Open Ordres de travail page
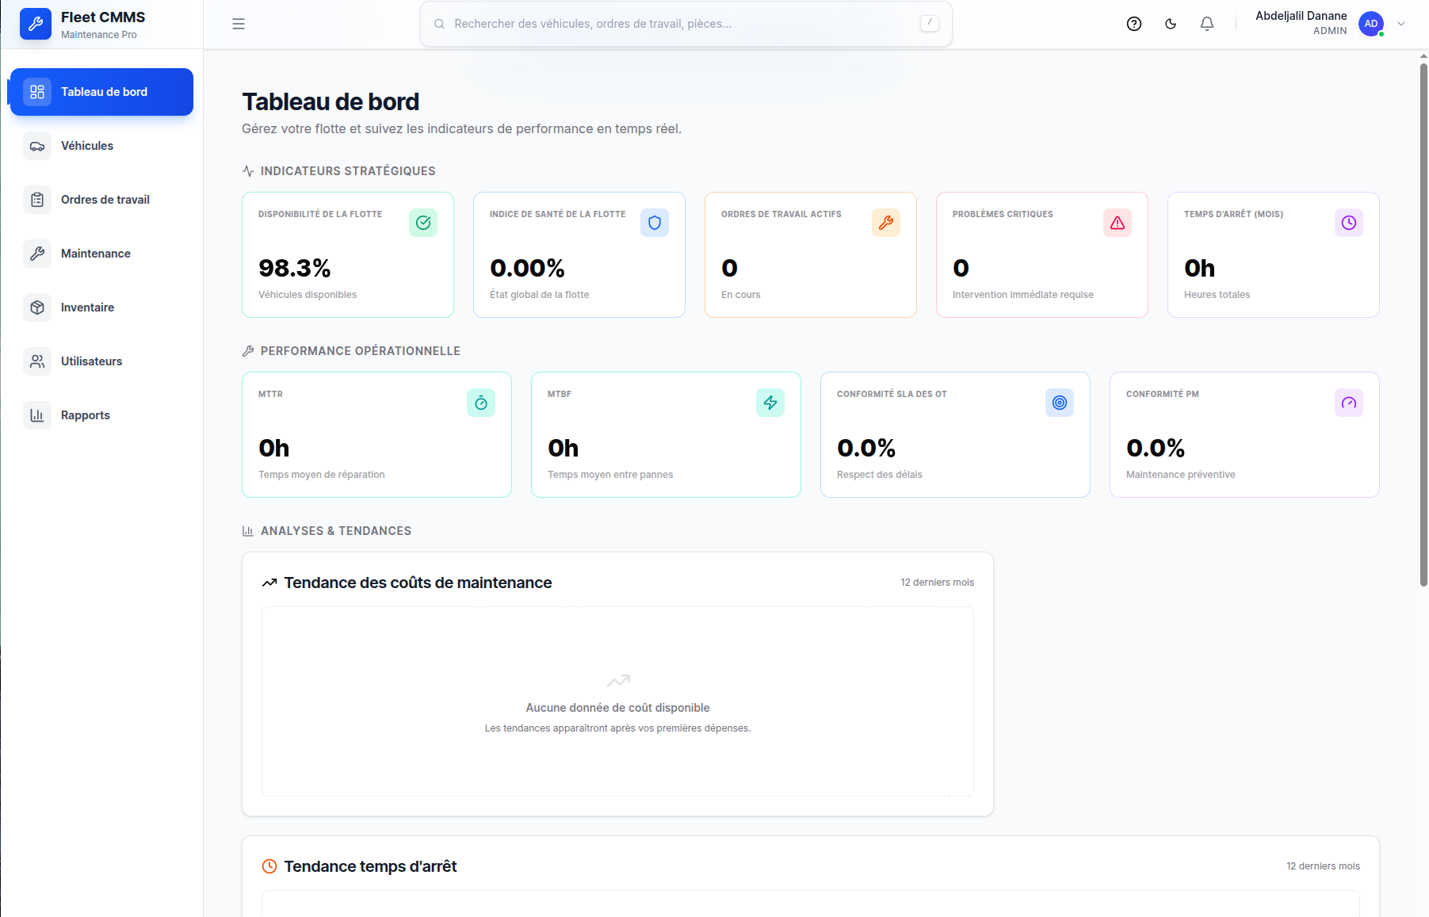 click(101, 200)
